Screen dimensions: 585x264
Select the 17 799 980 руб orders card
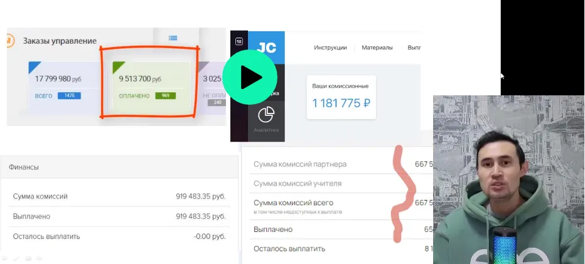click(x=64, y=88)
